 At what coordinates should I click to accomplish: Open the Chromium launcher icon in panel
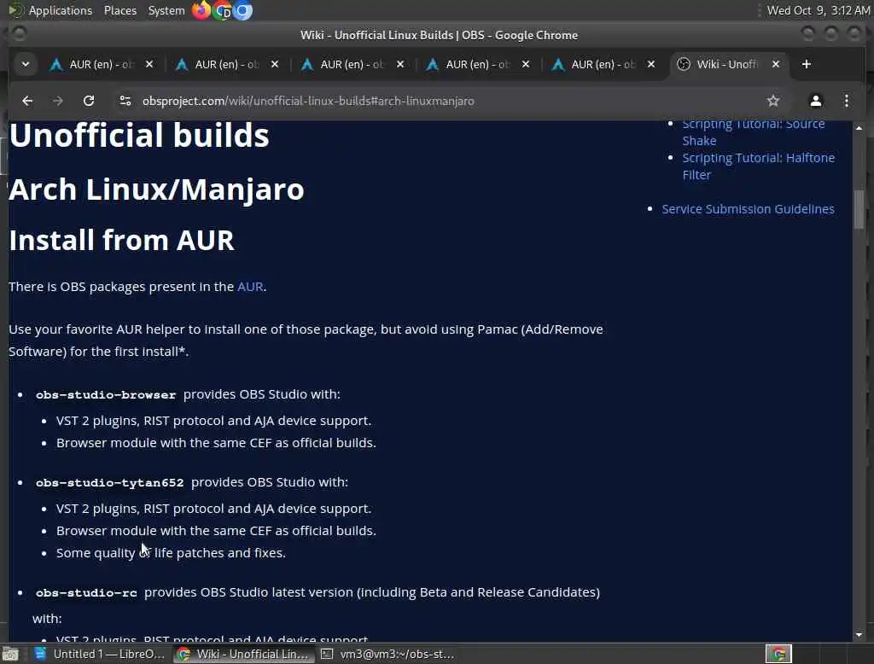pos(242,10)
